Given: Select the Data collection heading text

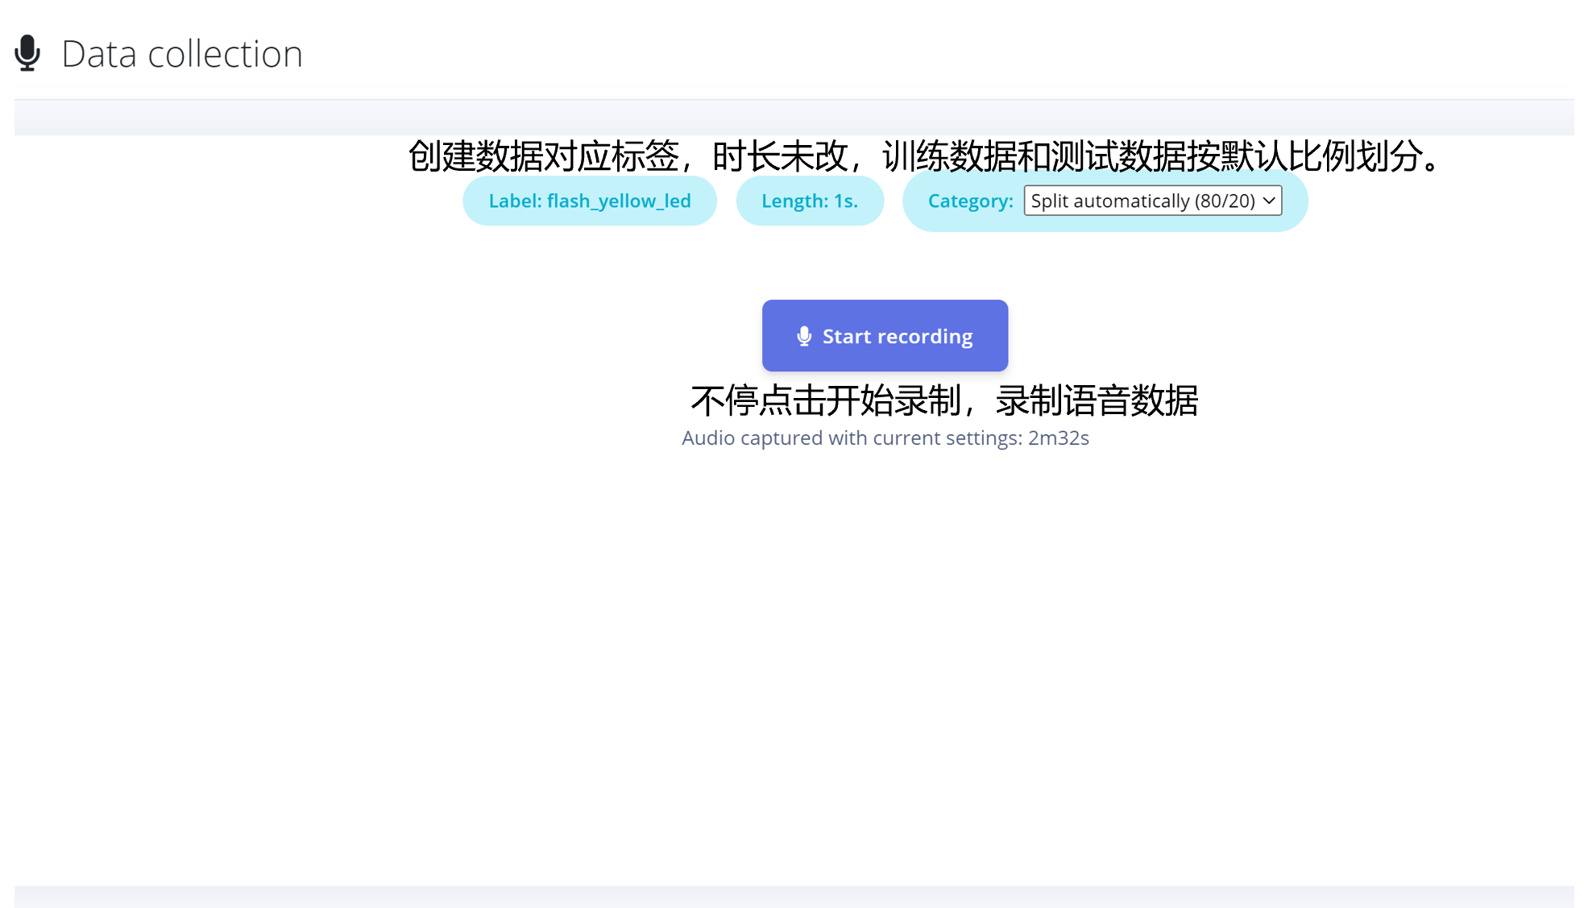Looking at the screenshot, I should click(182, 54).
